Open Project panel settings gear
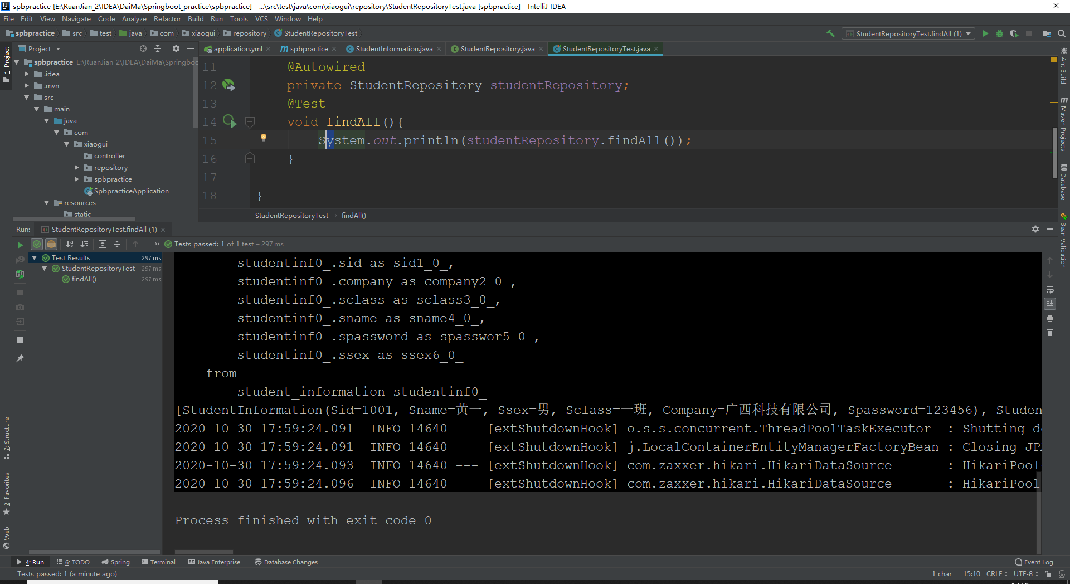The image size is (1070, 584). (x=176, y=48)
